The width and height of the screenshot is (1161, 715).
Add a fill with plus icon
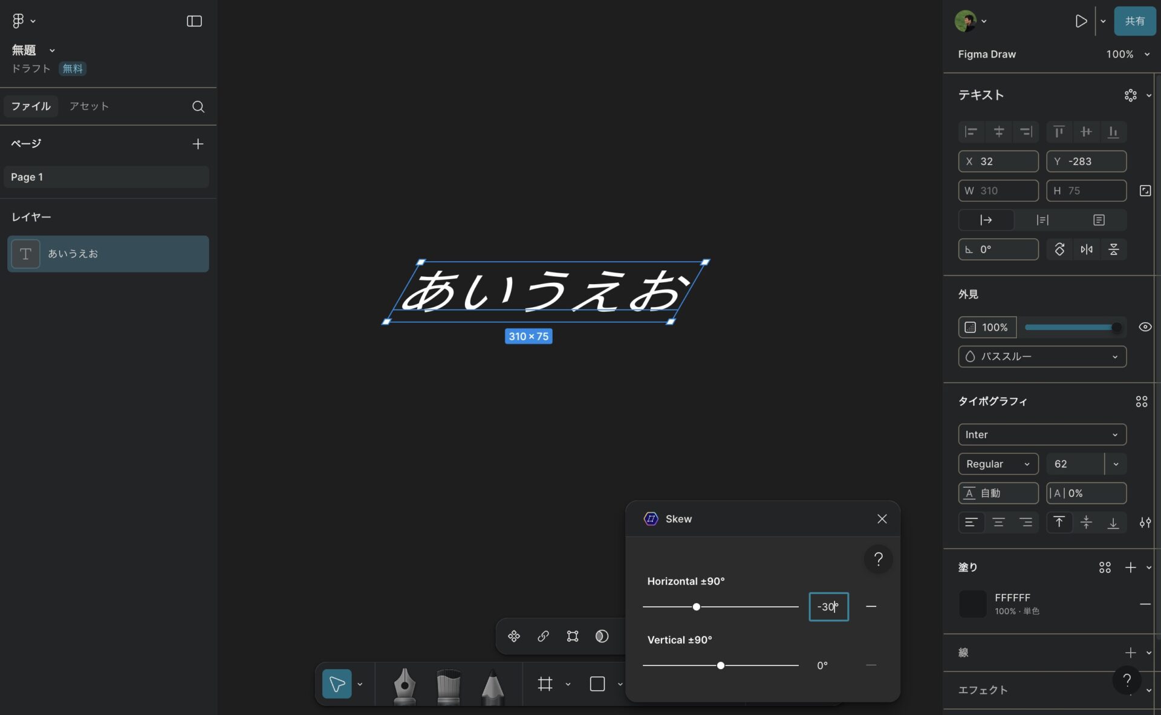point(1130,568)
